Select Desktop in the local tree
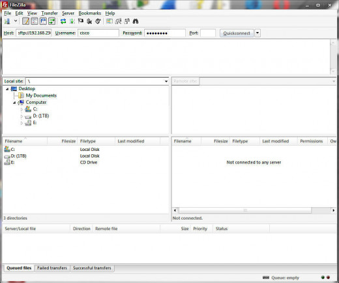 (27, 89)
